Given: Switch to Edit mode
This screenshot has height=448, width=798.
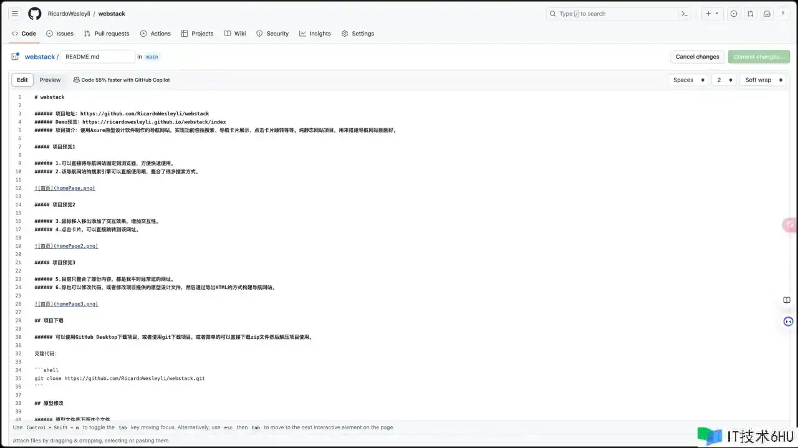Looking at the screenshot, I should (x=22, y=80).
